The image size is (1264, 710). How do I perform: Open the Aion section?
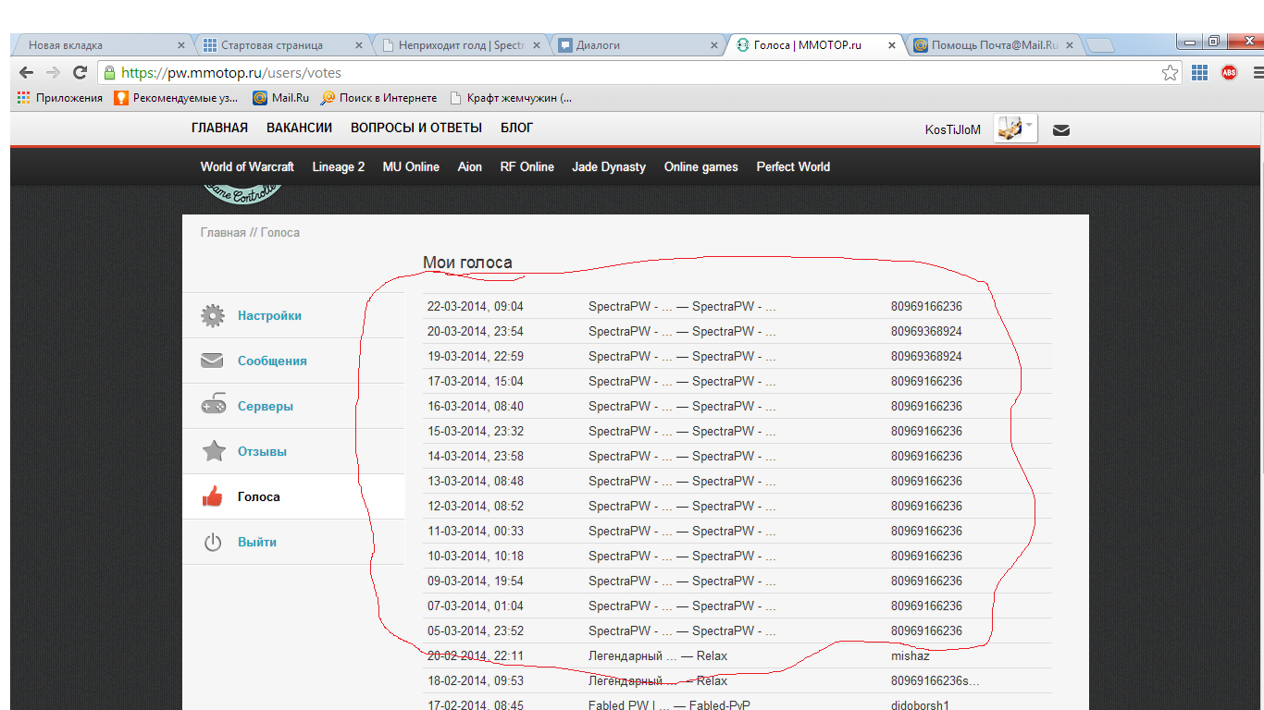tap(470, 166)
